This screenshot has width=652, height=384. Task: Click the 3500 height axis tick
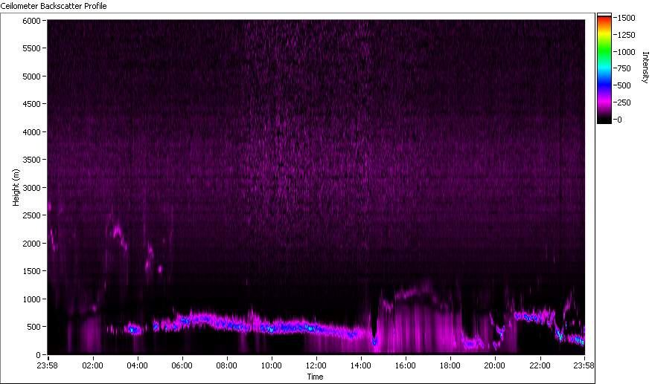click(31, 160)
